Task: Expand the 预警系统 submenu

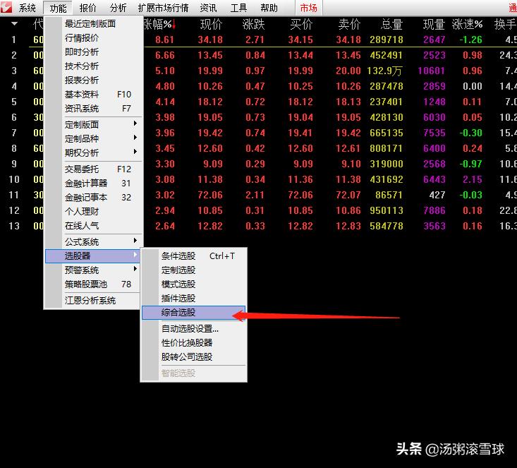Action: tap(92, 270)
